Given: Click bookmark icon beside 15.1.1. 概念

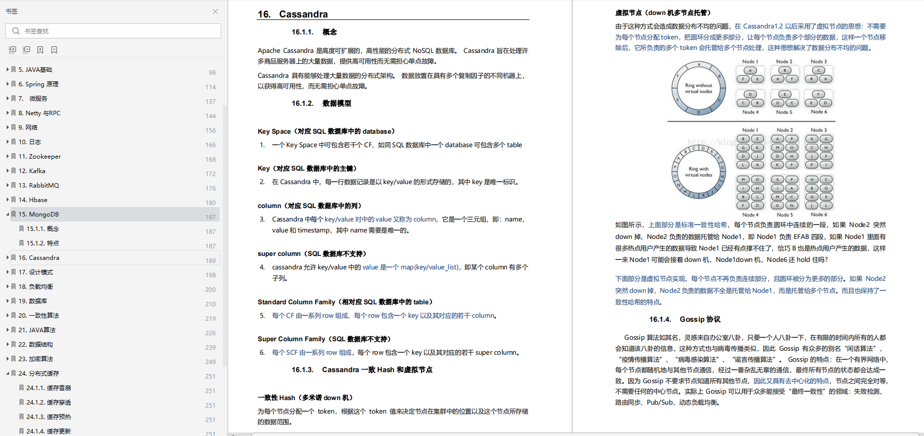Looking at the screenshot, I should click(x=21, y=229).
